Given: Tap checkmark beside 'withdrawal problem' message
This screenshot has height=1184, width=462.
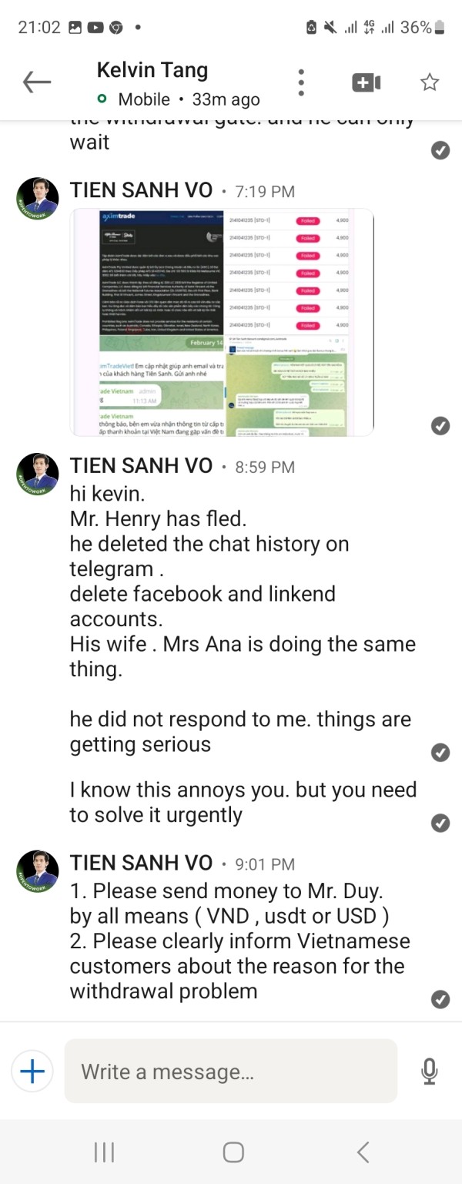Looking at the screenshot, I should (440, 999).
